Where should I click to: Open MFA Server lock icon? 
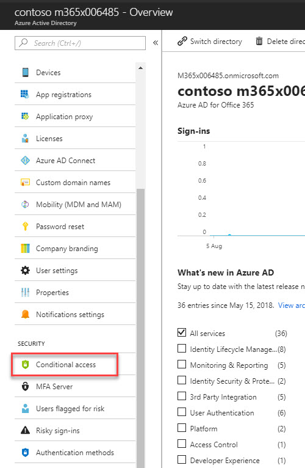[x=26, y=387]
